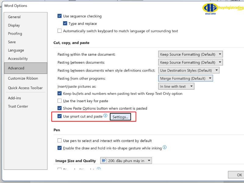Open Pasting between documents dropdown
This screenshot has height=183, width=244.
[x=190, y=63]
